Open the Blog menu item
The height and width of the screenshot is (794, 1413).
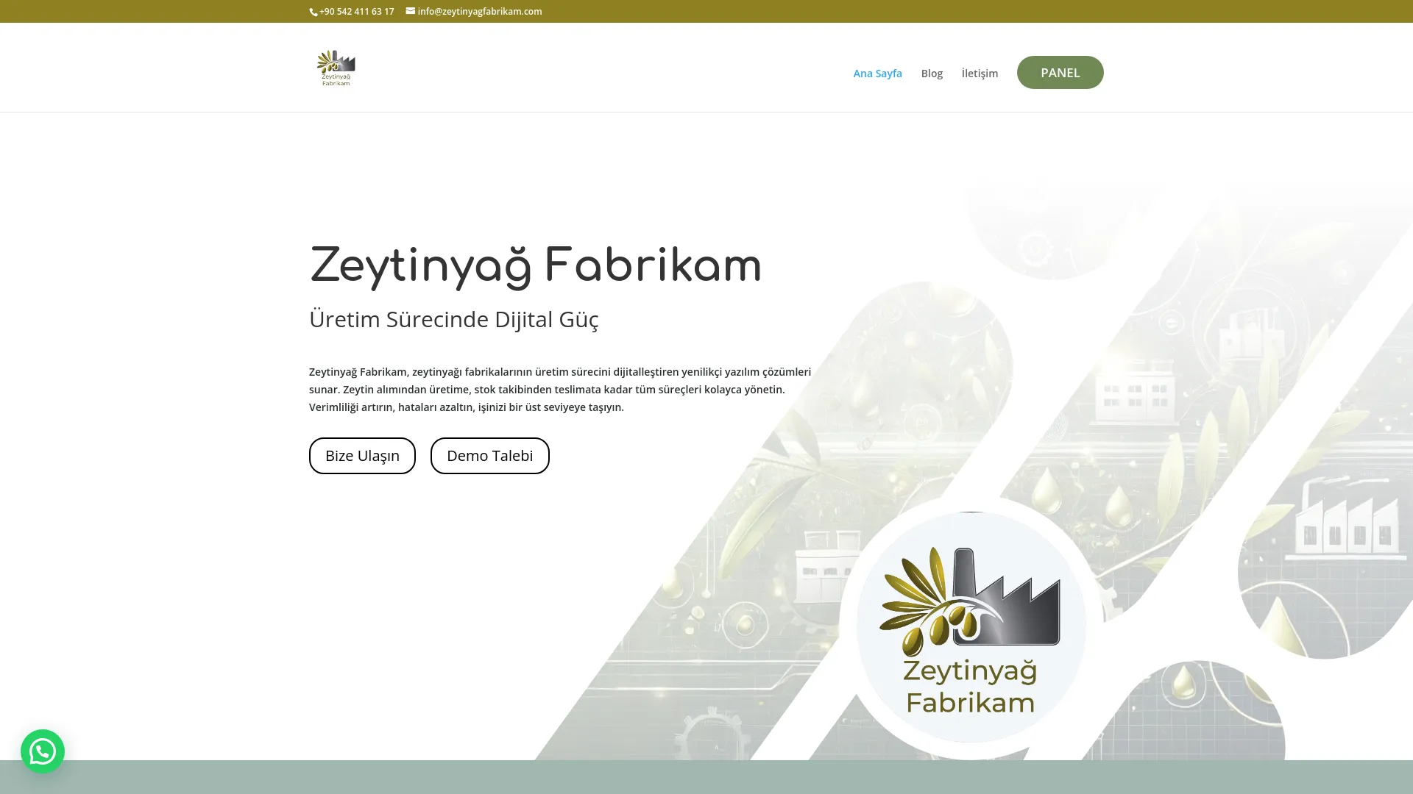(932, 73)
